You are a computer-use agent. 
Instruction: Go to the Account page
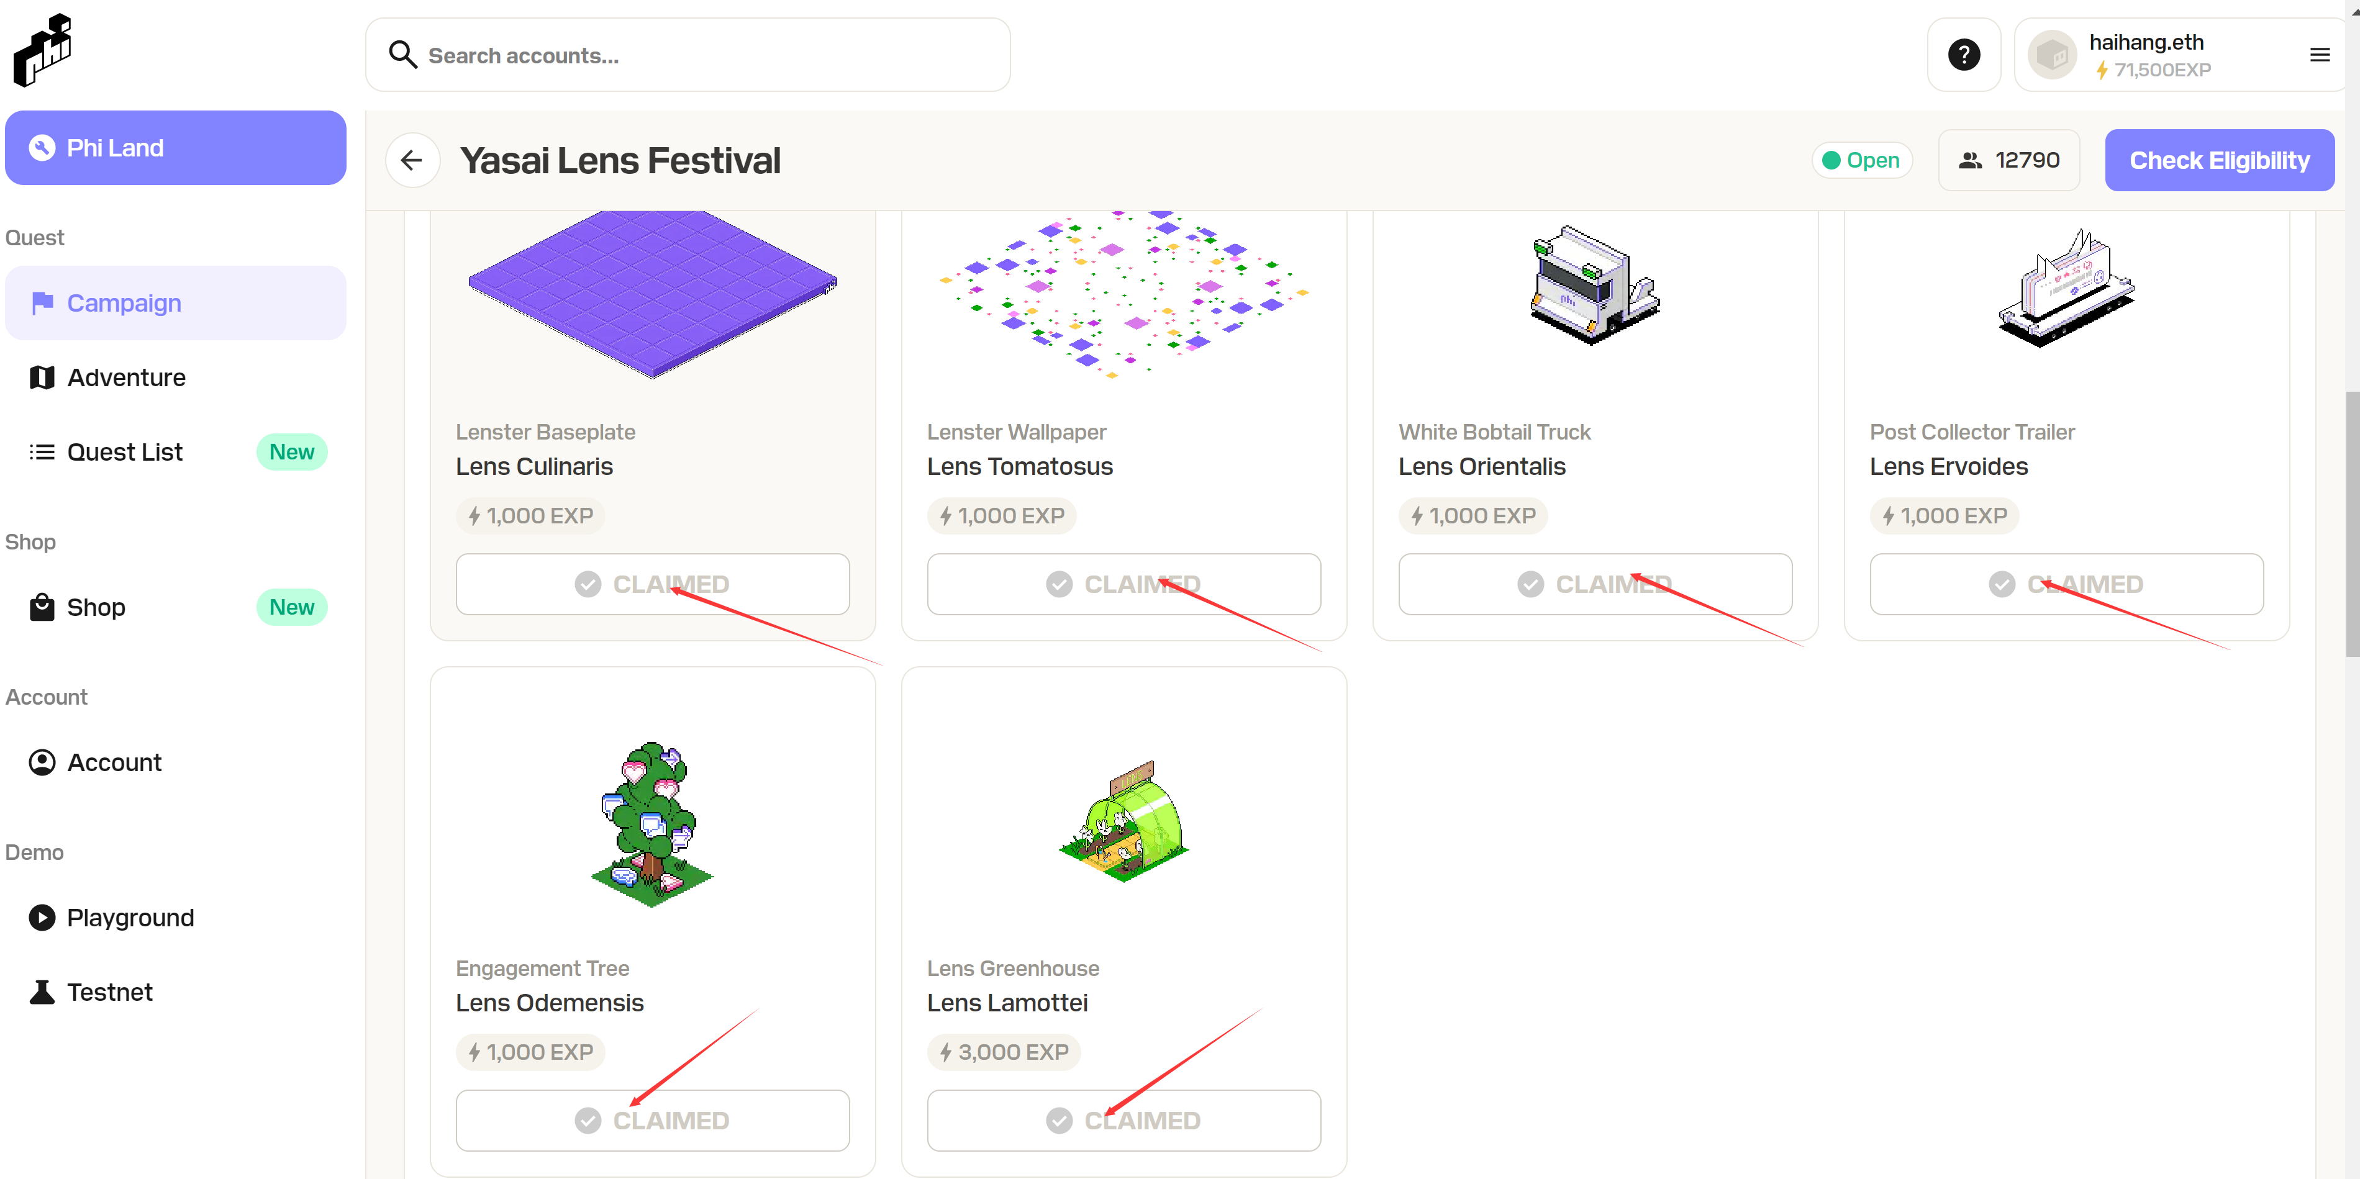(114, 762)
